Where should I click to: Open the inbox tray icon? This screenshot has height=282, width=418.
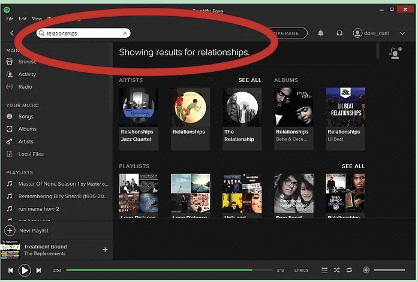point(339,34)
